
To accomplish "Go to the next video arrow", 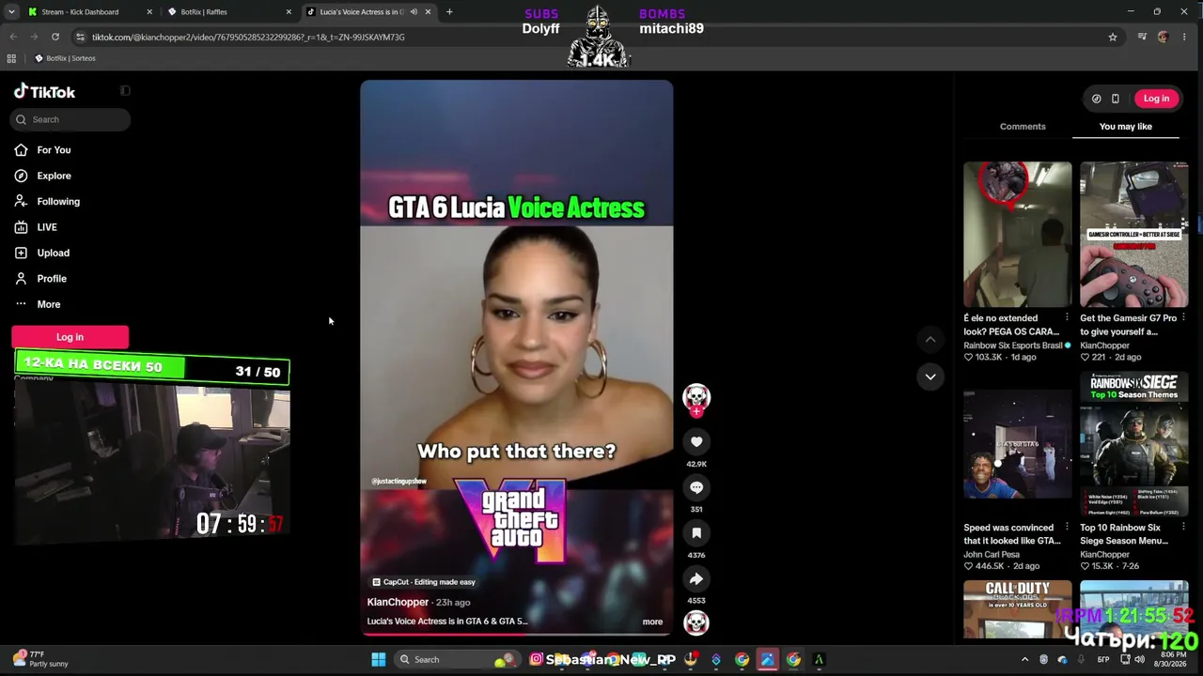I will [x=930, y=376].
